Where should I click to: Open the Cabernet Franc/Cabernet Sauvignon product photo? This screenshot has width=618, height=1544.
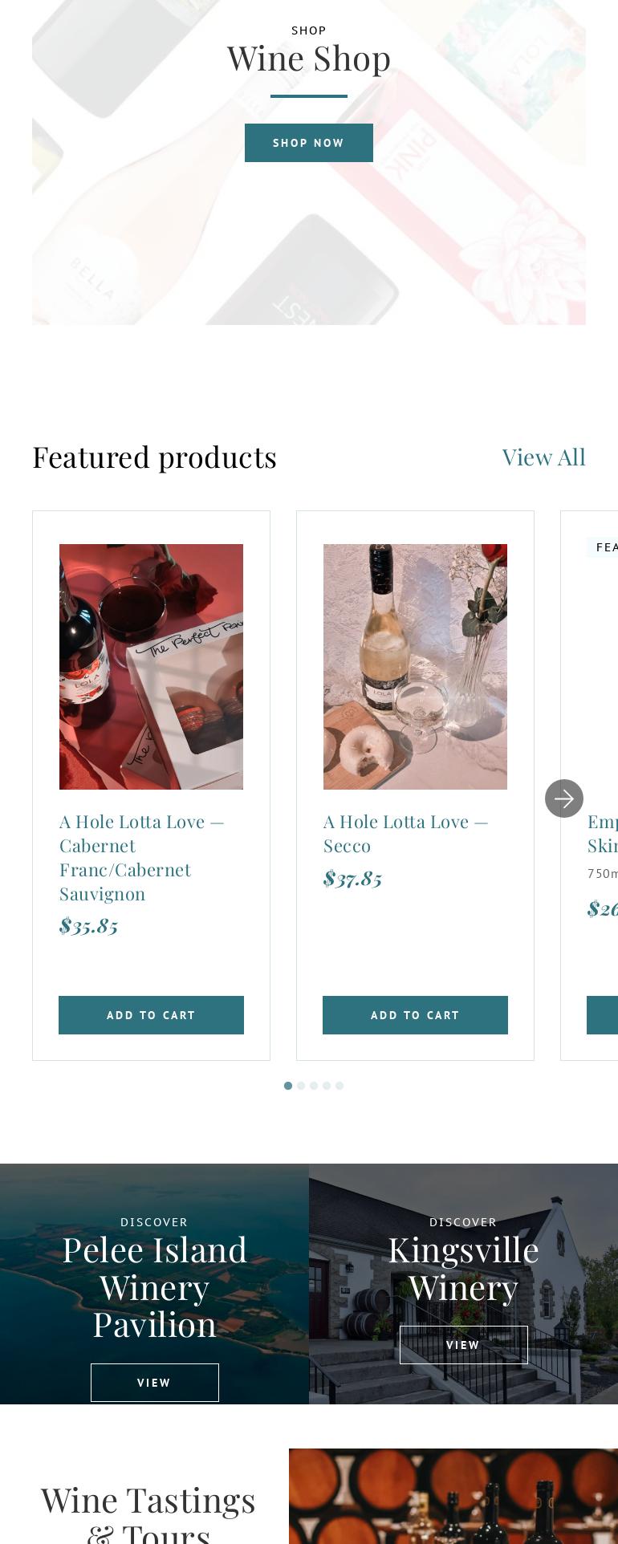[x=151, y=666]
